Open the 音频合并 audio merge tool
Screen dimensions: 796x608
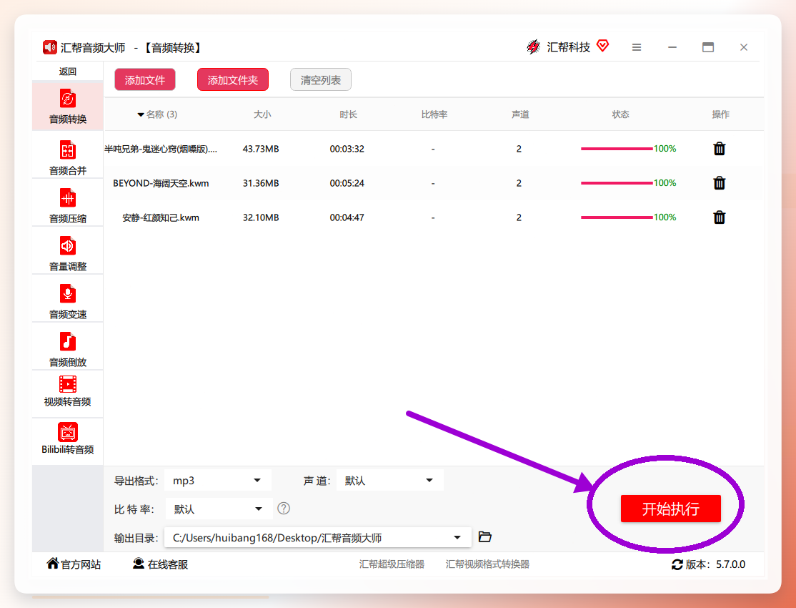tap(67, 157)
